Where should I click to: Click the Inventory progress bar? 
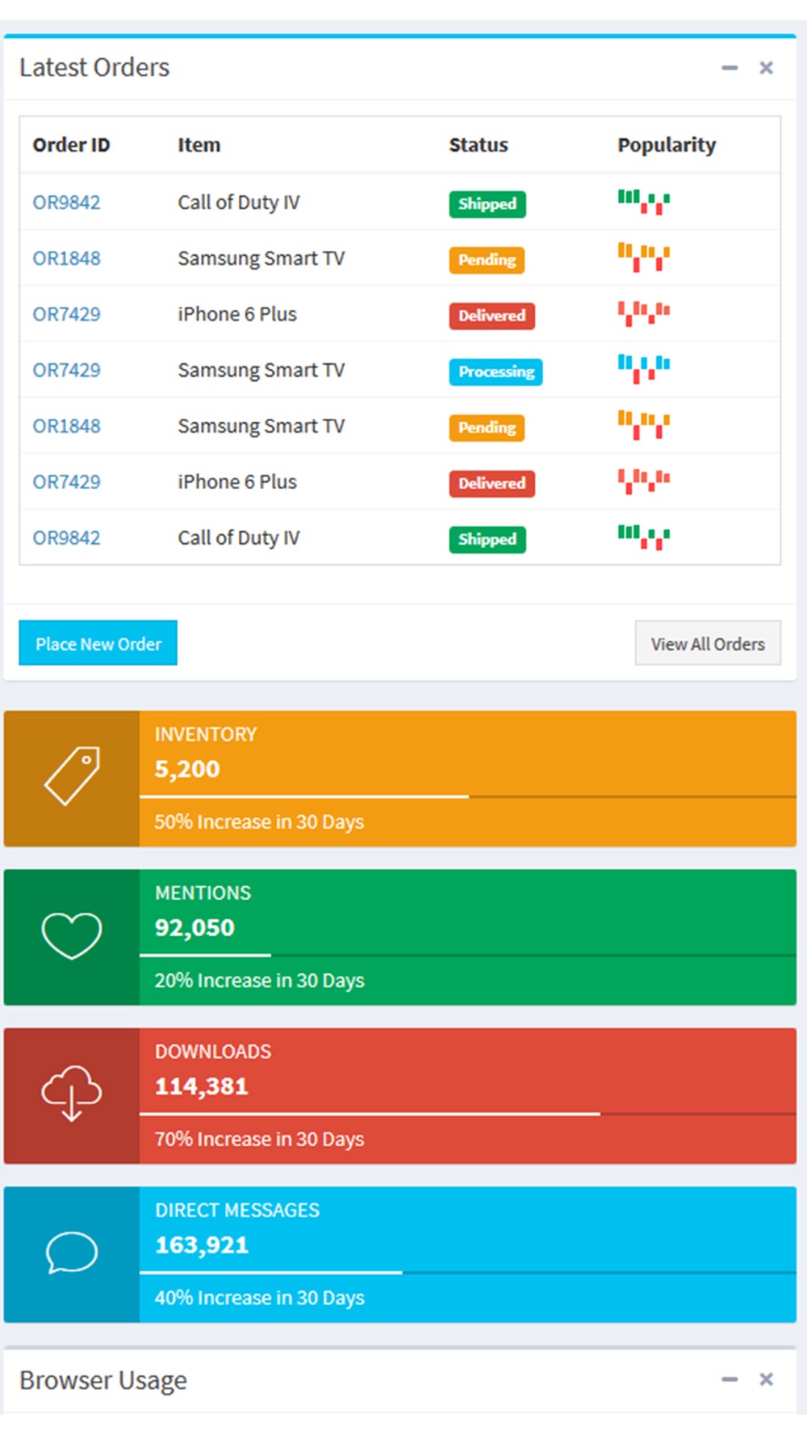[467, 797]
